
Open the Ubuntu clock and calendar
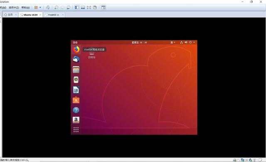pos(140,42)
